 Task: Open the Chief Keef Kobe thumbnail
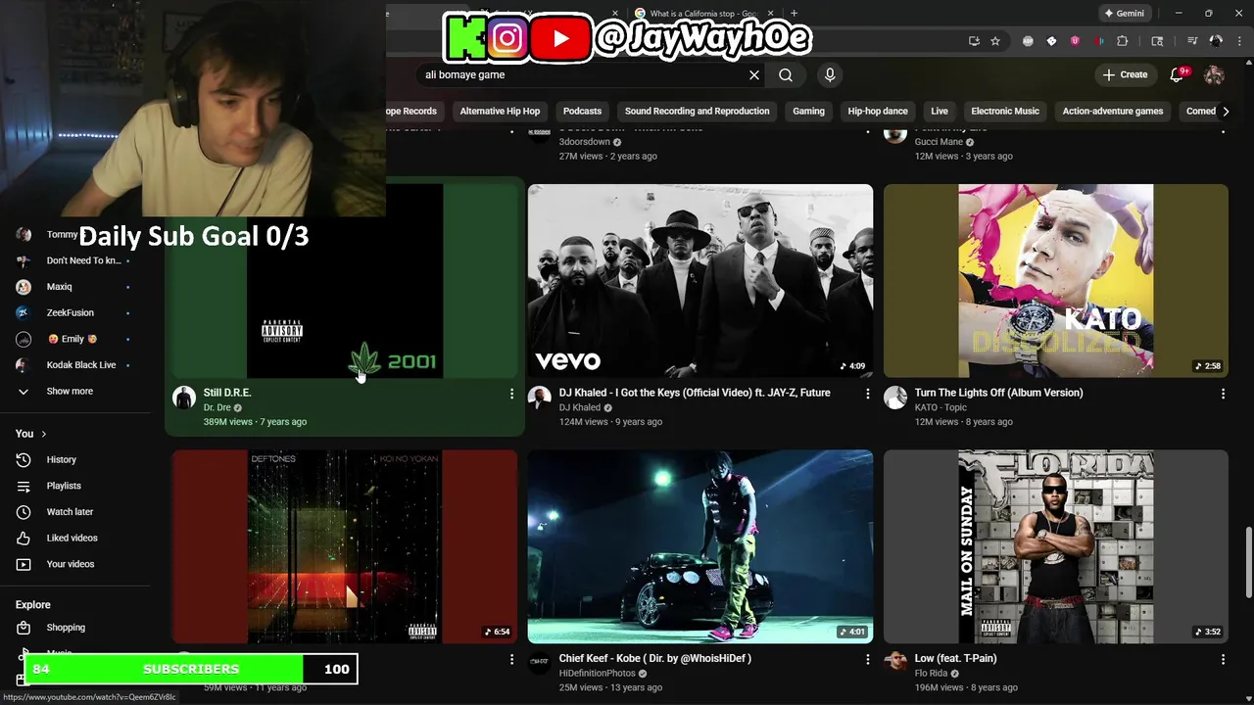[700, 546]
